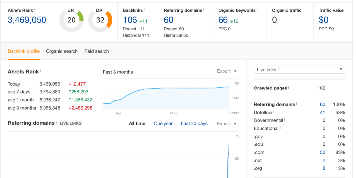Click the LIVE LINKS badge
The image size is (356, 178).
pyautogui.click(x=71, y=124)
